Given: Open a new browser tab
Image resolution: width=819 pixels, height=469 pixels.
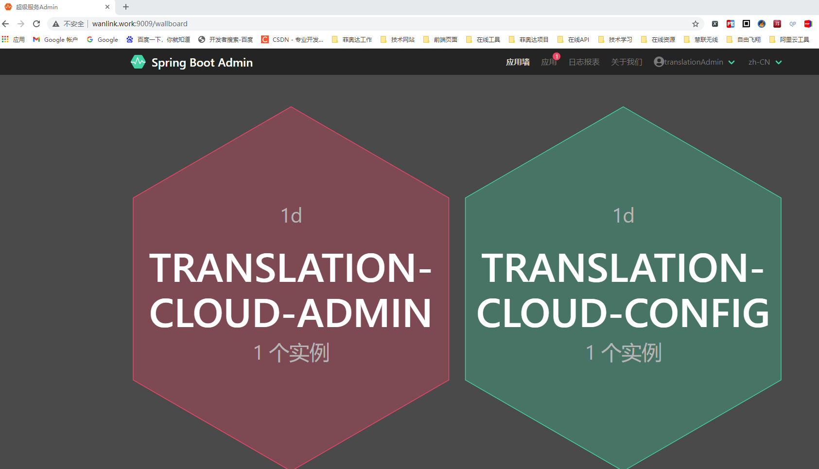Looking at the screenshot, I should pyautogui.click(x=126, y=7).
